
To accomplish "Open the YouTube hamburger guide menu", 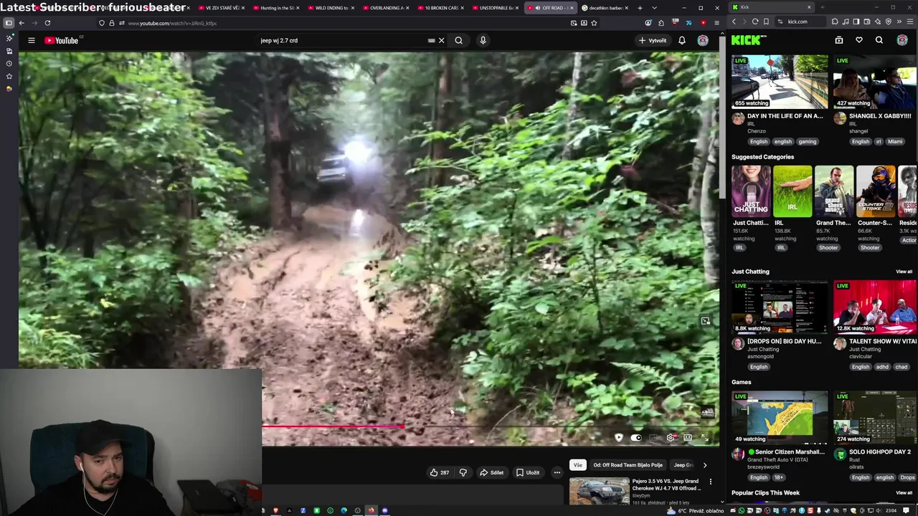I will (32, 40).
